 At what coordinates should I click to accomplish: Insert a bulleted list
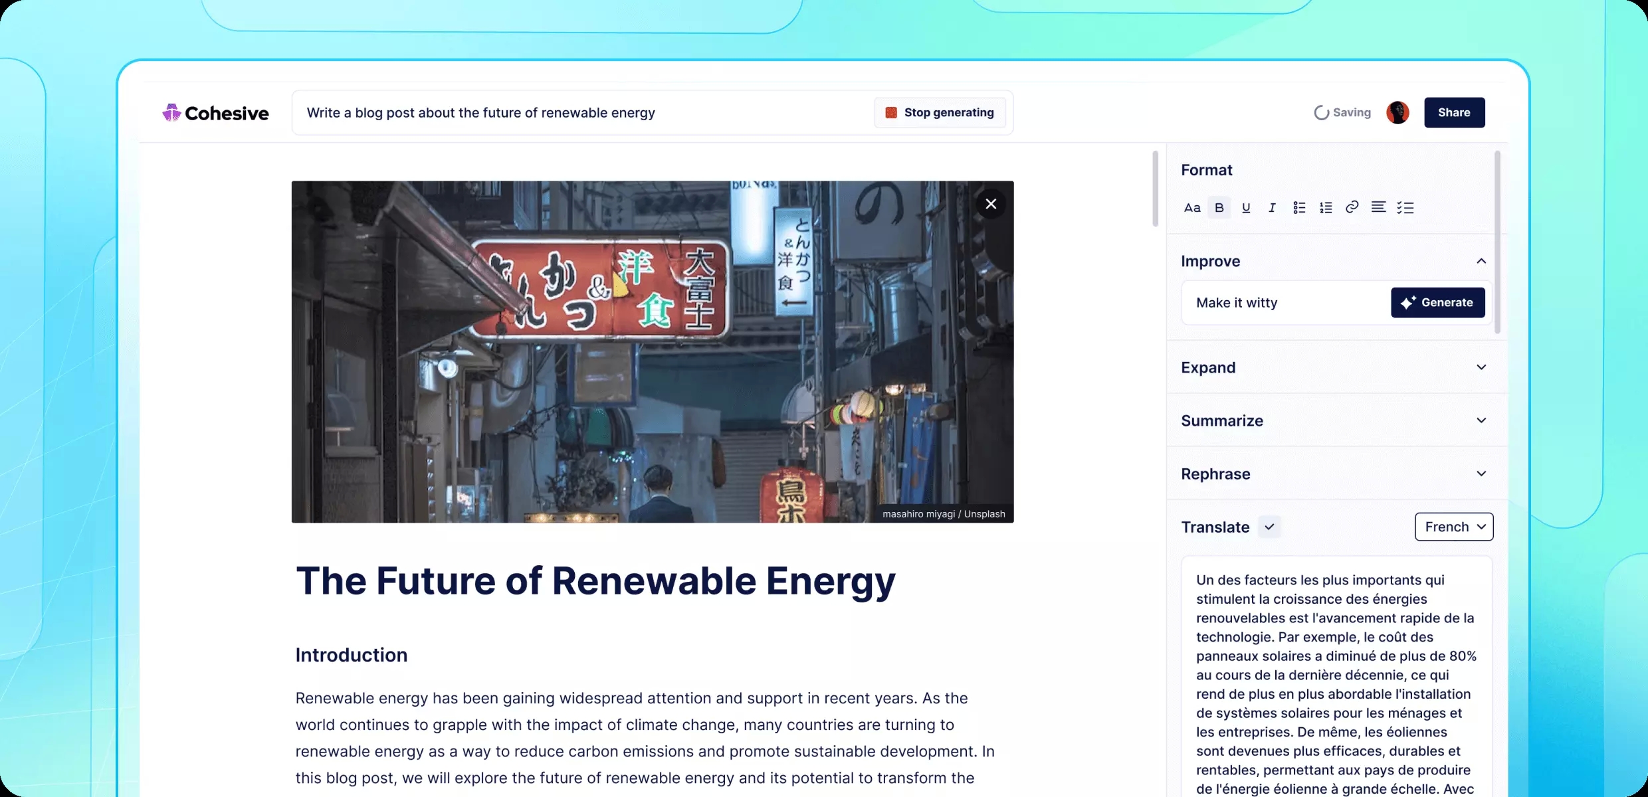(1299, 208)
